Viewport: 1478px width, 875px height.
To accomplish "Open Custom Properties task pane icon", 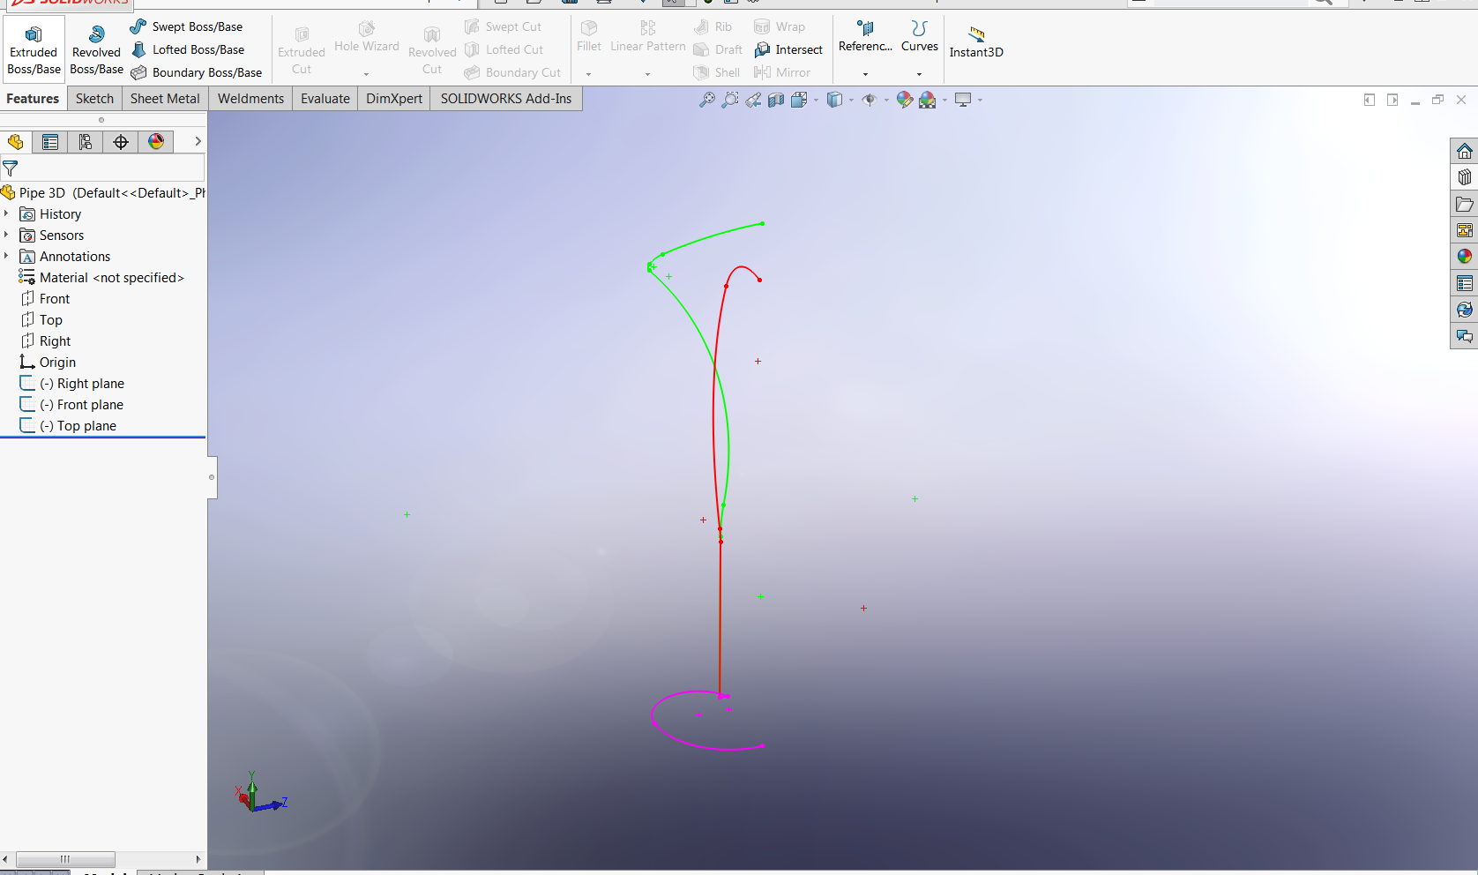I will coord(1465,283).
